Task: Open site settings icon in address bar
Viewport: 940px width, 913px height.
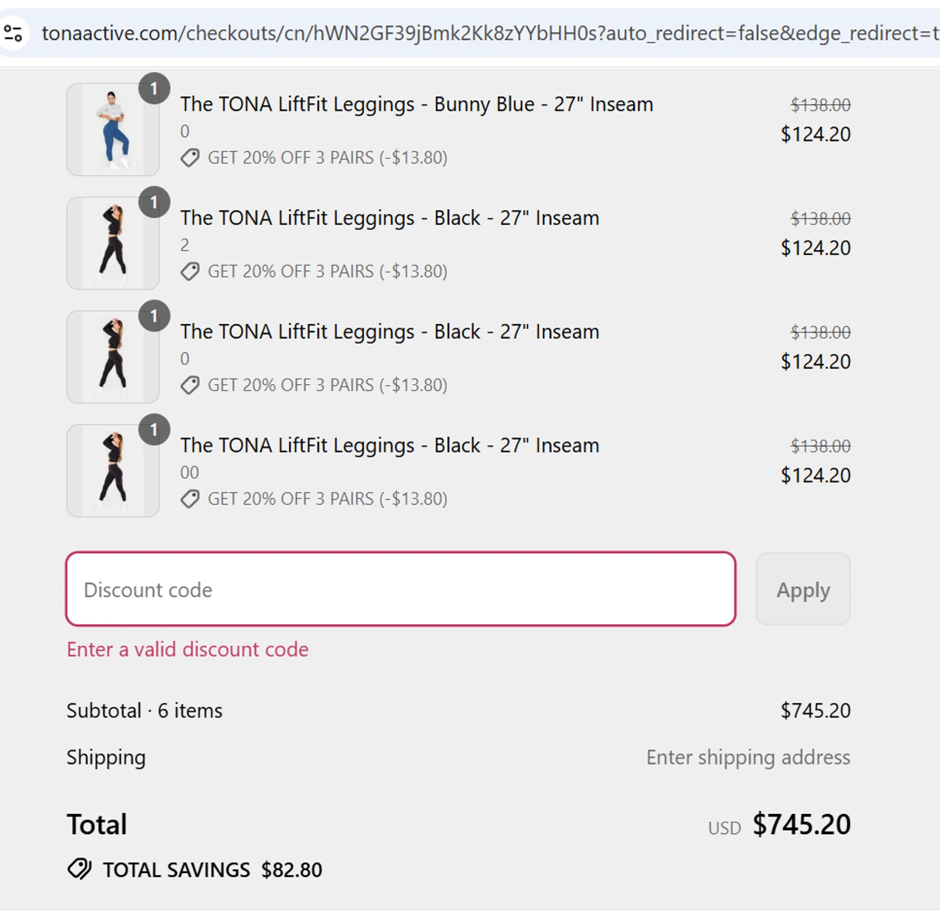Action: pos(13,33)
